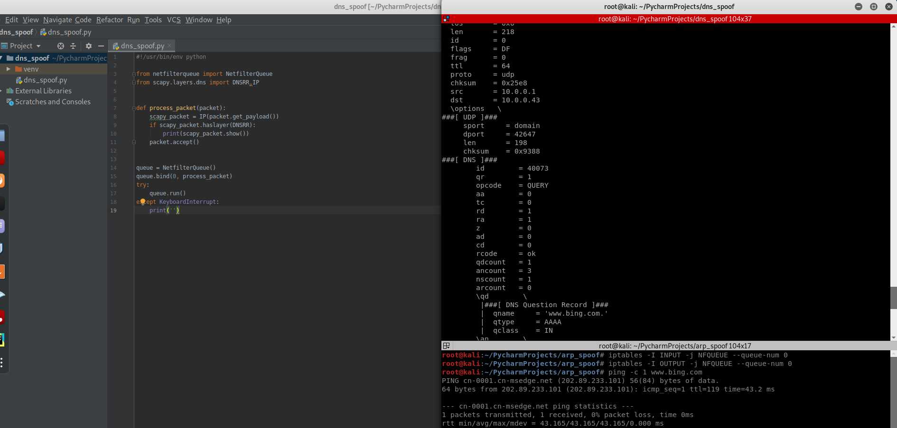Click the Collapse All icon in Project panel
897x428 pixels.
coord(73,46)
